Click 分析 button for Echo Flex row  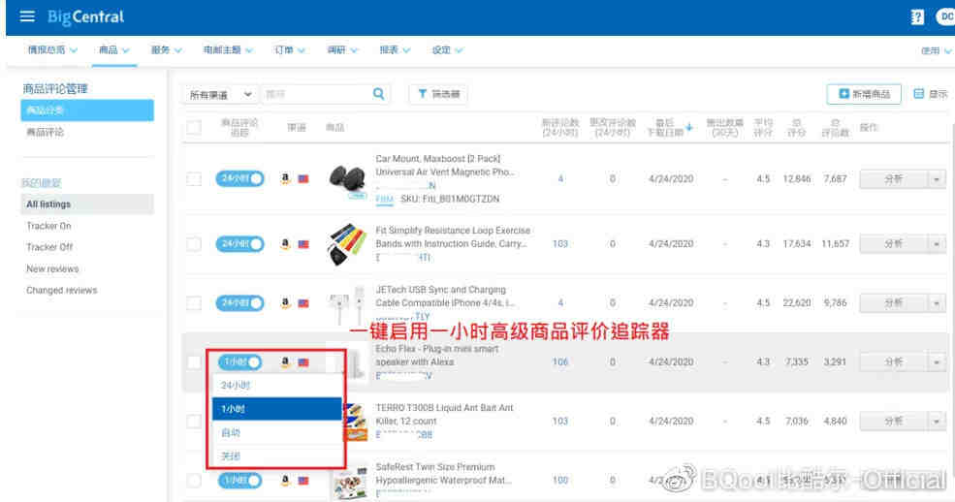893,362
